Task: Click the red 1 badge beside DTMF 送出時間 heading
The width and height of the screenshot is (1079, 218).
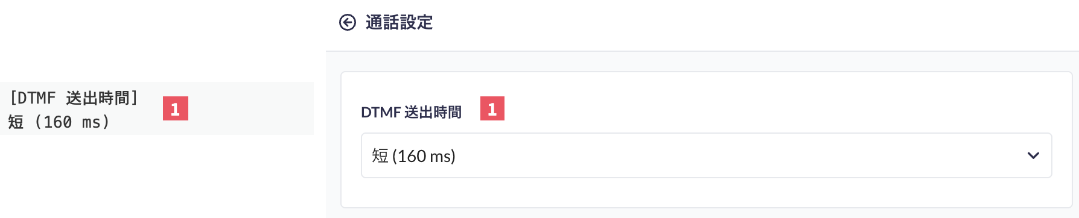Action: tap(492, 108)
